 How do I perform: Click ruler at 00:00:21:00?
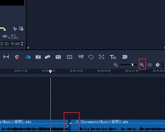click(x=132, y=71)
